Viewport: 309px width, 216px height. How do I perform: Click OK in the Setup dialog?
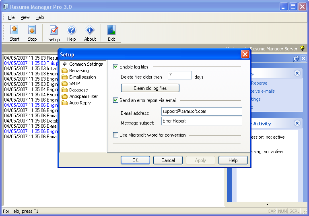tap(135, 160)
